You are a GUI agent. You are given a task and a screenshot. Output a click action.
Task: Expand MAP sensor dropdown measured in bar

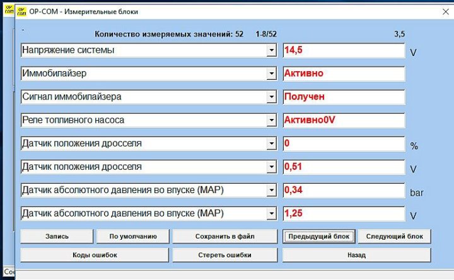click(271, 191)
